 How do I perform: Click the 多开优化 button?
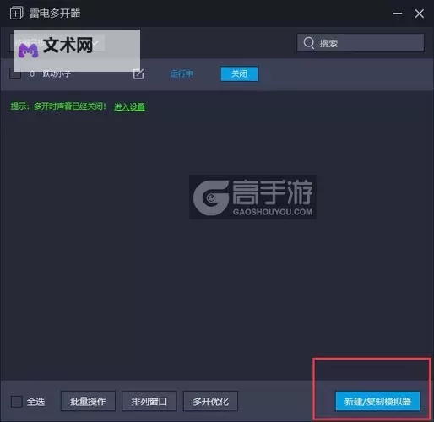210,401
